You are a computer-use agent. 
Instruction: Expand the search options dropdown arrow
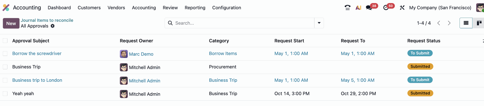319,23
